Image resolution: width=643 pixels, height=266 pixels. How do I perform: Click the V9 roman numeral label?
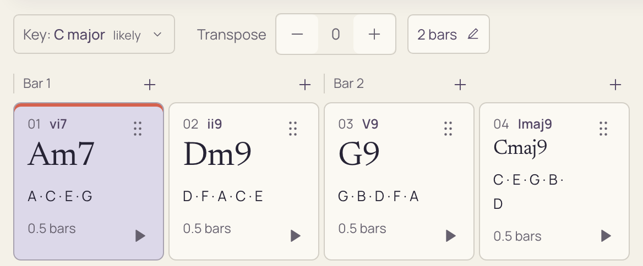click(x=370, y=124)
